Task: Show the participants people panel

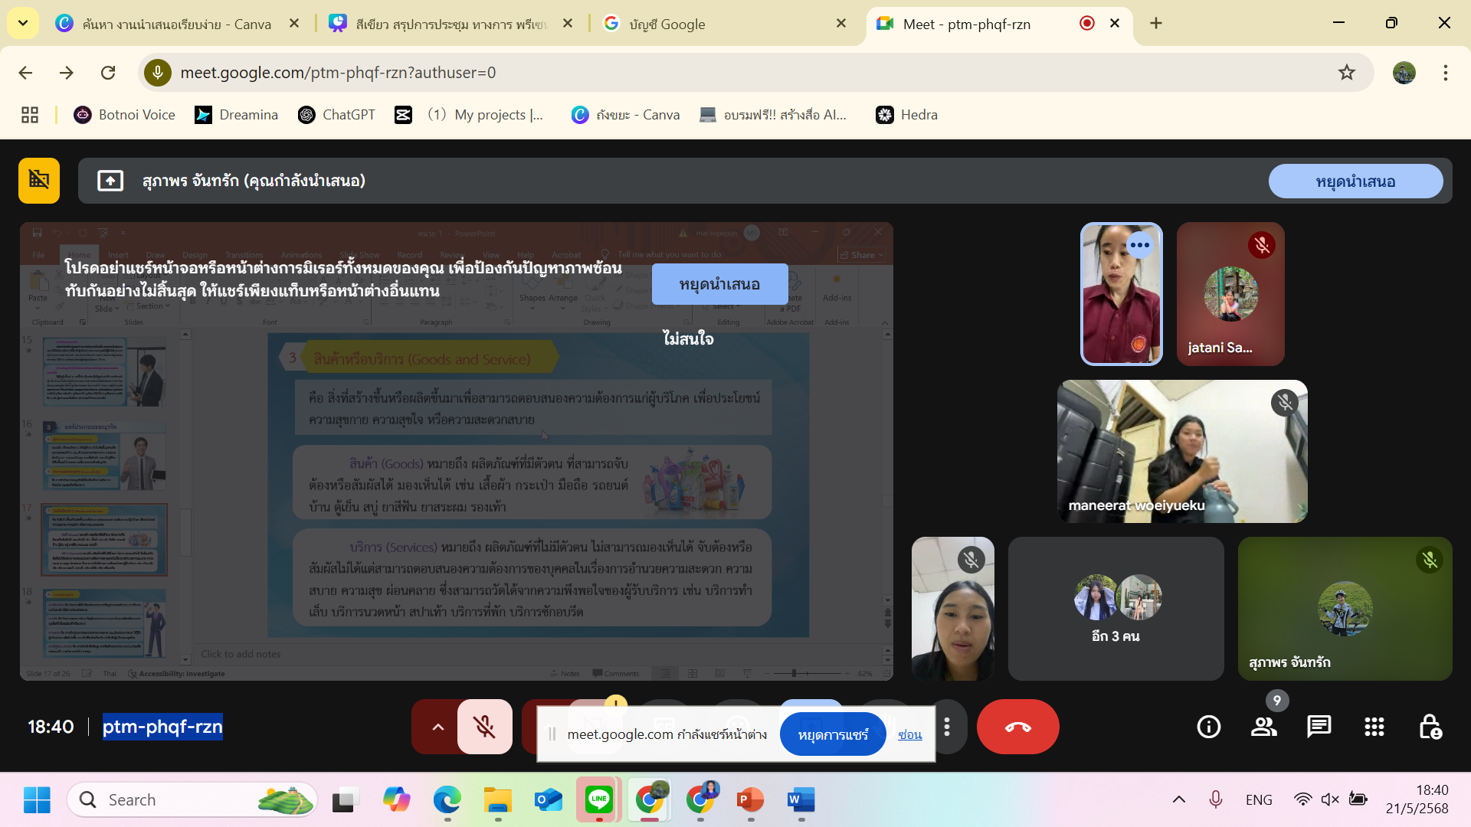Action: click(x=1264, y=727)
